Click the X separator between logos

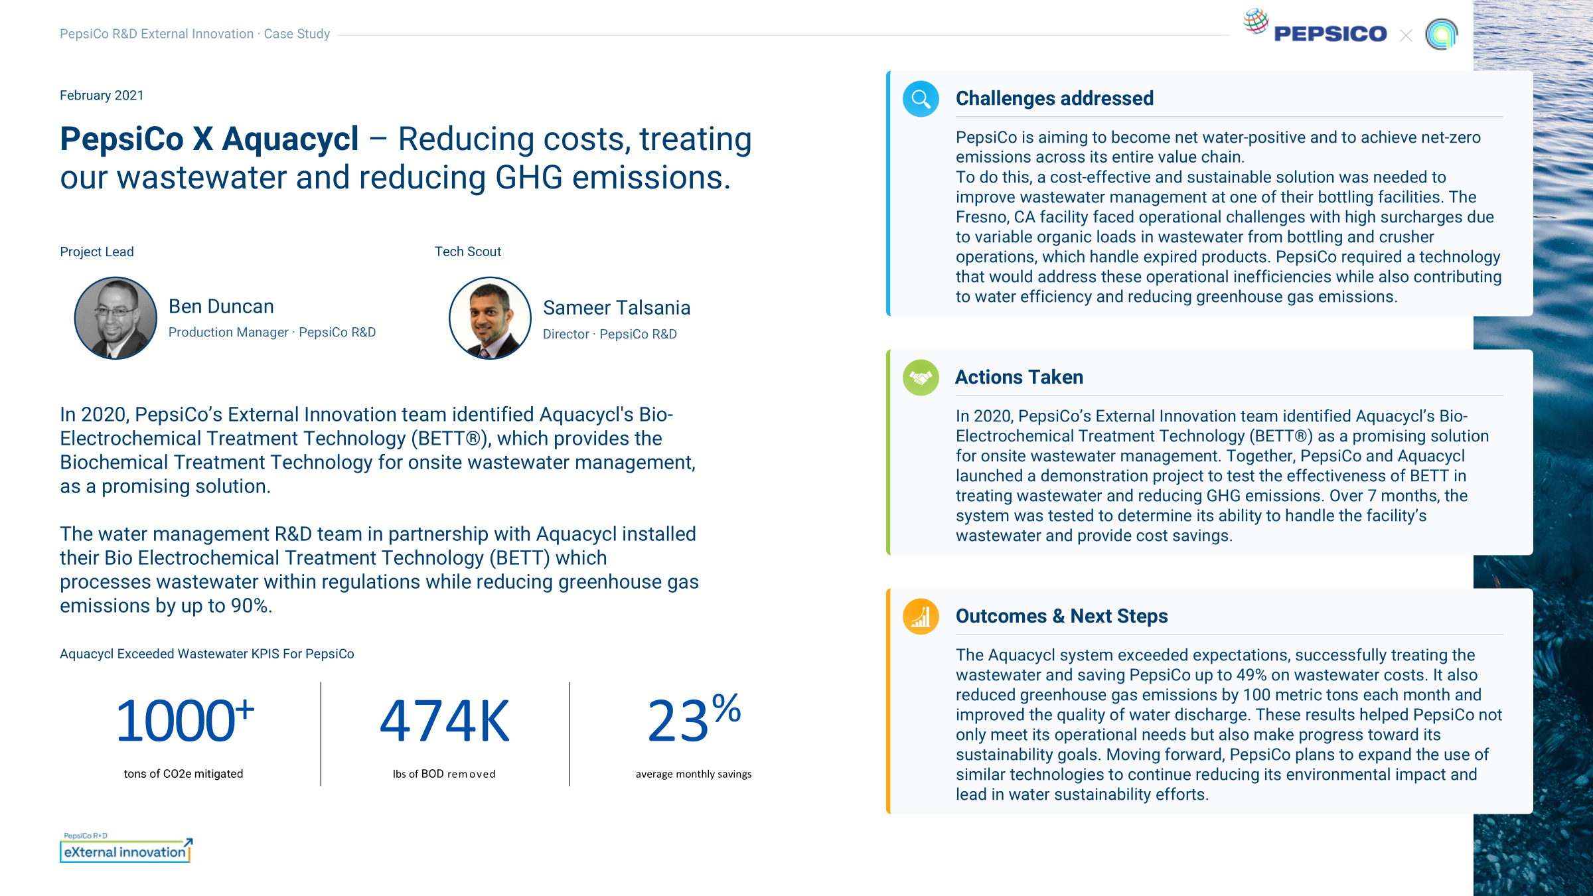[1406, 35]
